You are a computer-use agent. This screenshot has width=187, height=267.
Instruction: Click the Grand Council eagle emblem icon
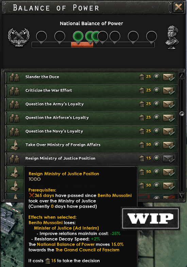click(x=19, y=38)
